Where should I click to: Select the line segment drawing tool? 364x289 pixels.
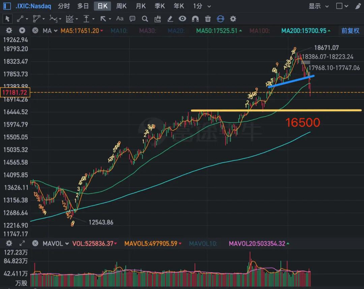tap(20, 19)
